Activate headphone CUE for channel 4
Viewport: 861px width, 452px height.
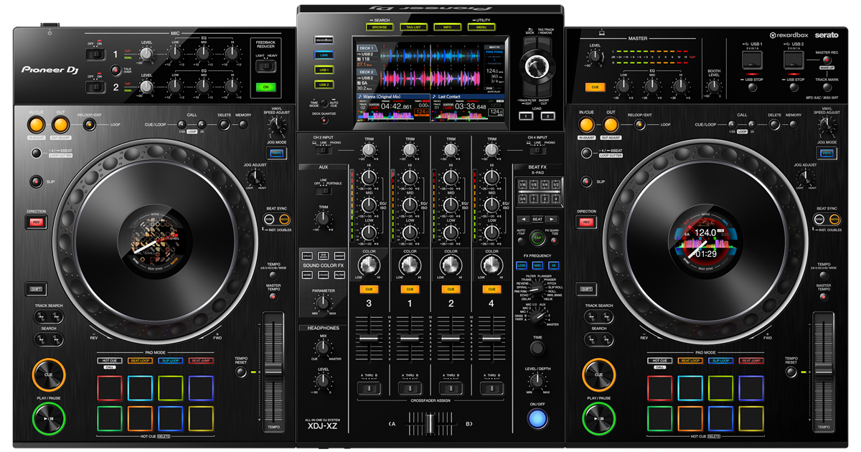tap(491, 289)
